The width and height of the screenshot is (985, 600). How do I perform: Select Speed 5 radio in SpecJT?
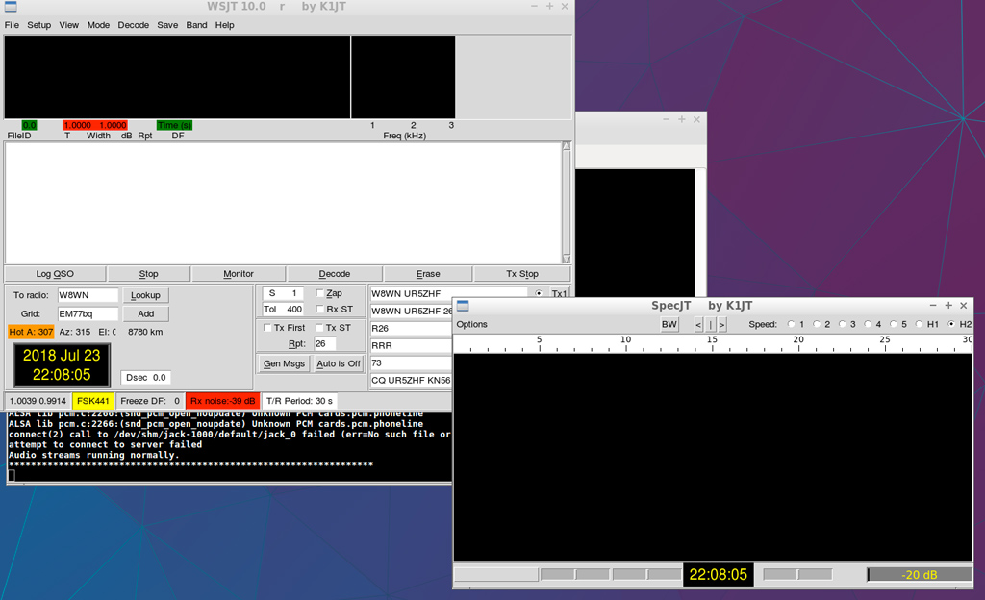tap(894, 324)
